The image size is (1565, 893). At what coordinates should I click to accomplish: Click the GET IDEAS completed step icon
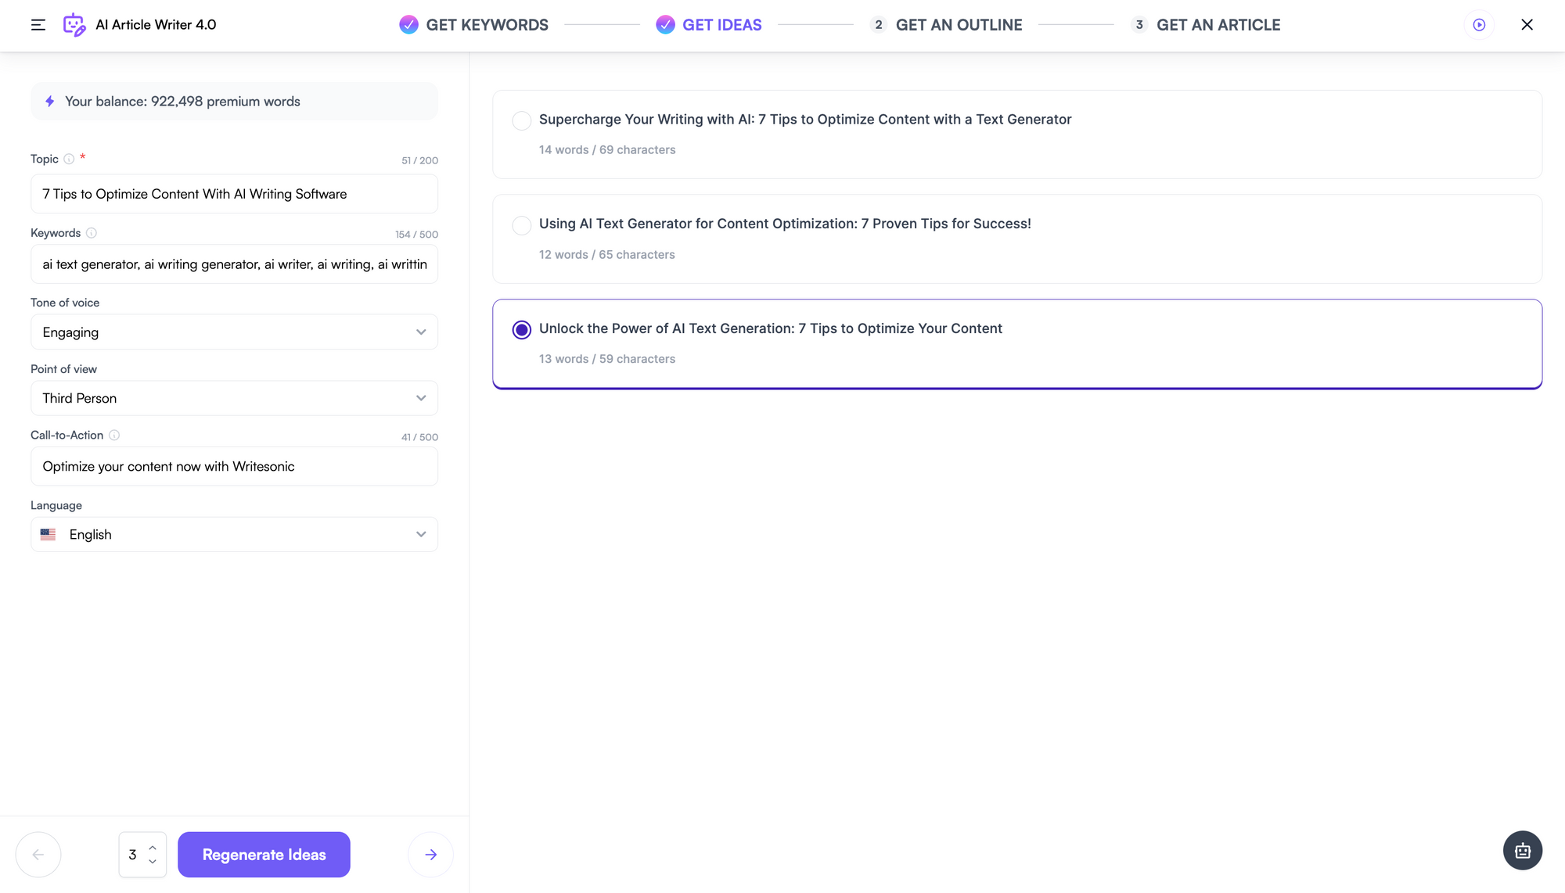point(664,25)
